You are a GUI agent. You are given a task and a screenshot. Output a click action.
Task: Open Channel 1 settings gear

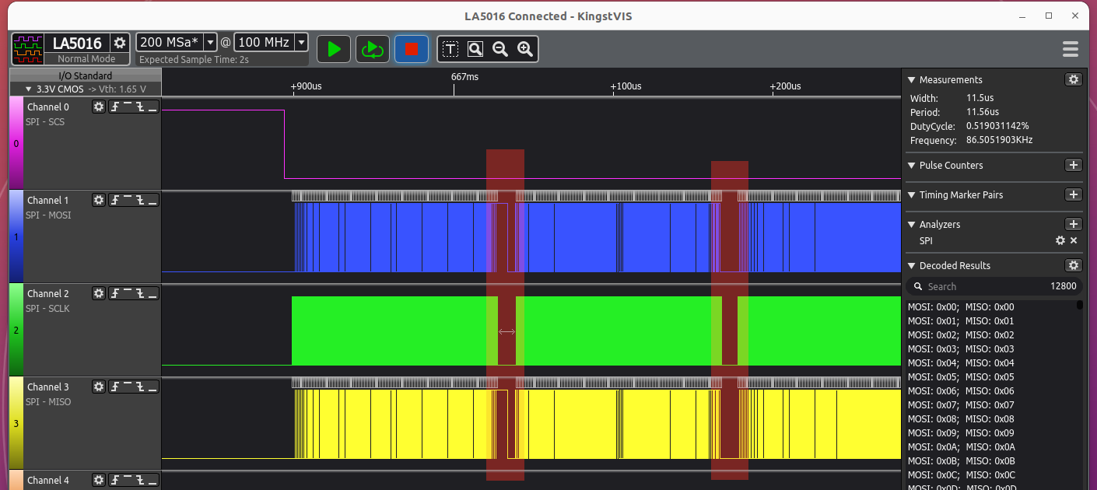(99, 200)
